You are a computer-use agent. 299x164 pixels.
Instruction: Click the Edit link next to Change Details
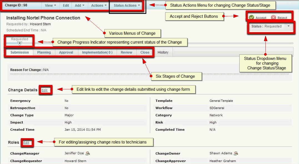[45, 90]
